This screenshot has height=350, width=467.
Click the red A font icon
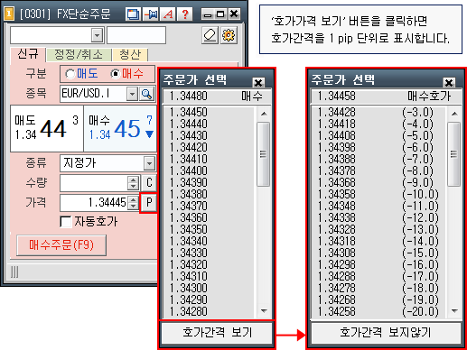coord(168,14)
